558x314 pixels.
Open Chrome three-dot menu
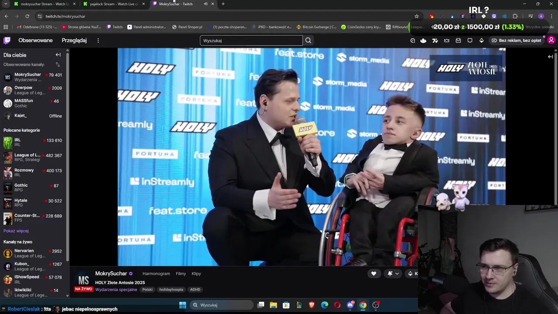pyautogui.click(x=551, y=16)
